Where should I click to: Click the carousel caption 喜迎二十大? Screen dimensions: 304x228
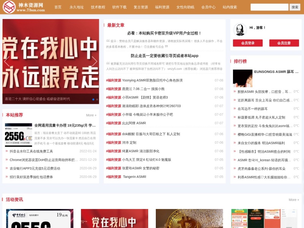click(37, 99)
